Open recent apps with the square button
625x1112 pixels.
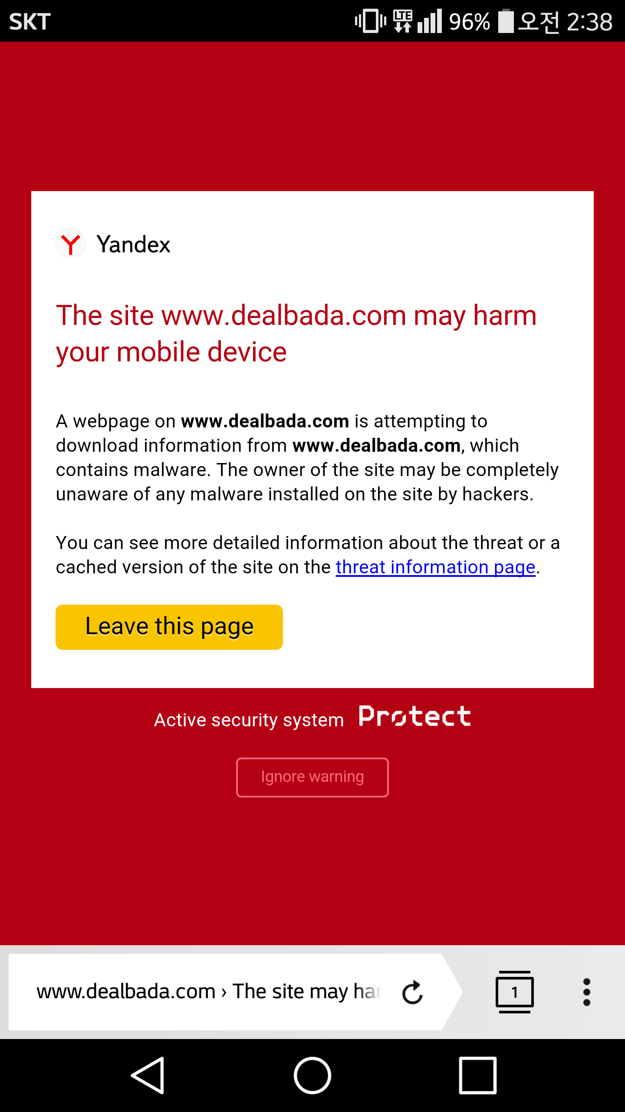click(477, 1076)
